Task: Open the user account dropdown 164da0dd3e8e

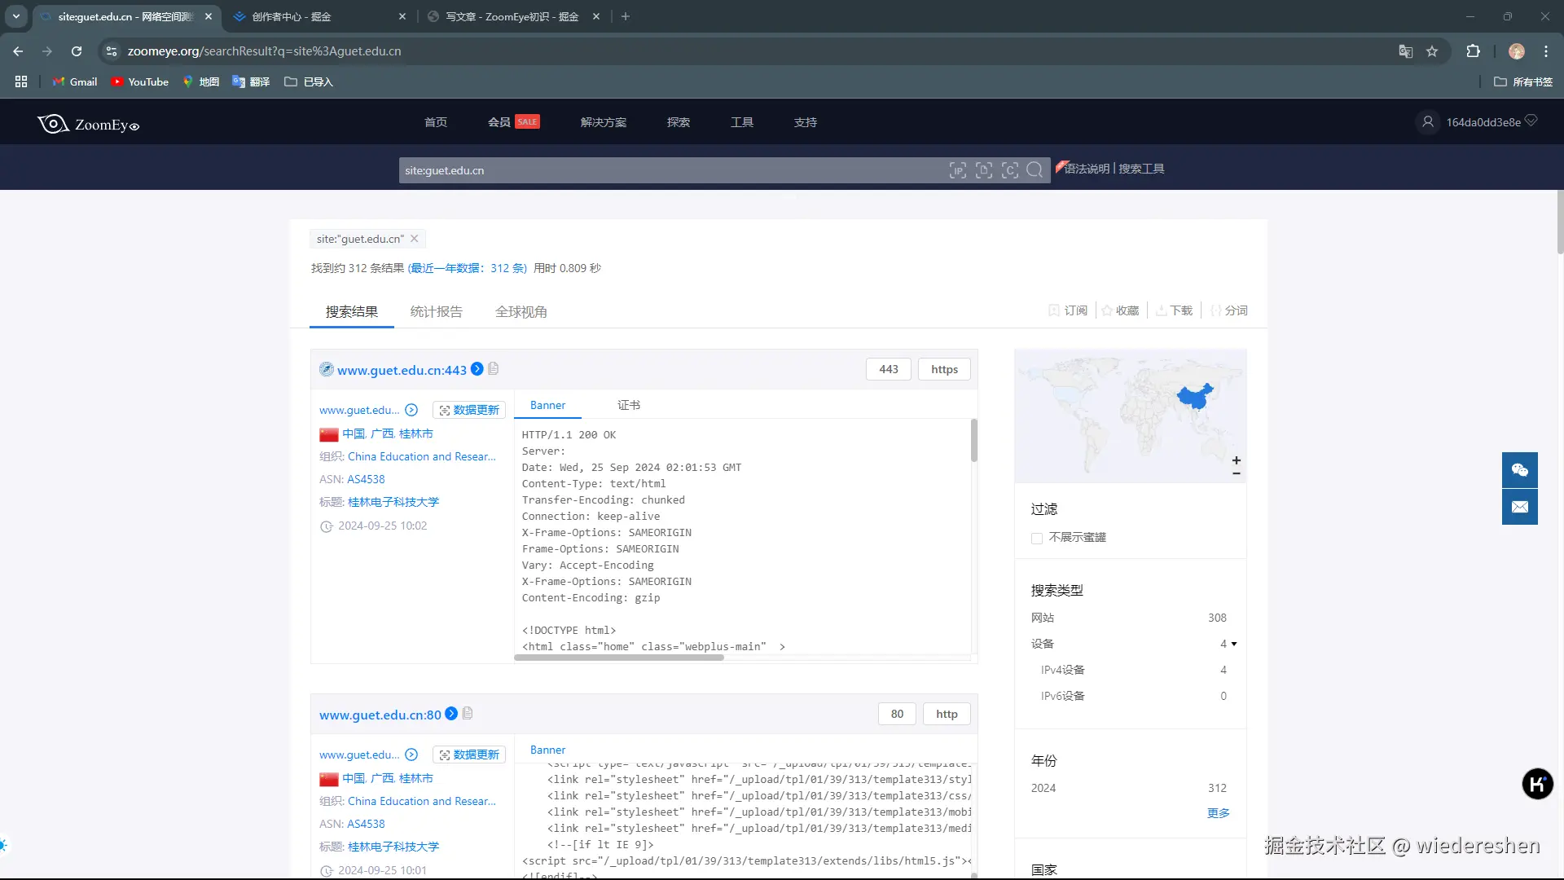Action: click(1483, 122)
